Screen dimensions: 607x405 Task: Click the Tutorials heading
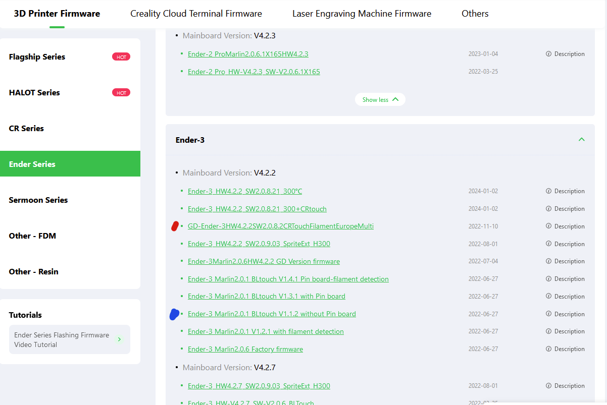tap(25, 315)
